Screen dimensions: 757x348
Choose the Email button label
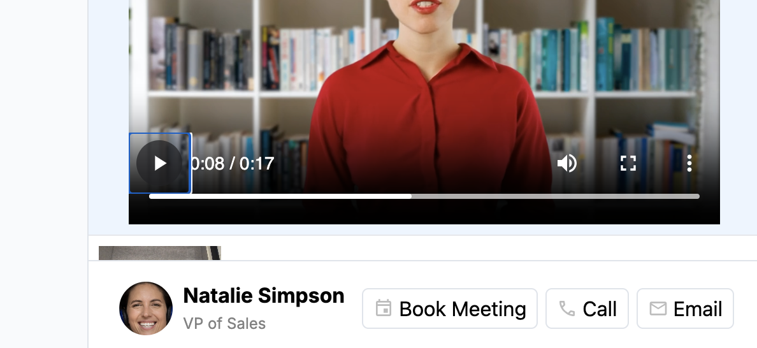coord(698,309)
